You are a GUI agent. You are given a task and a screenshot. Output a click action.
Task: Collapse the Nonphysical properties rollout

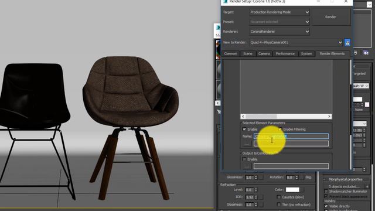pyautogui.click(x=346, y=179)
